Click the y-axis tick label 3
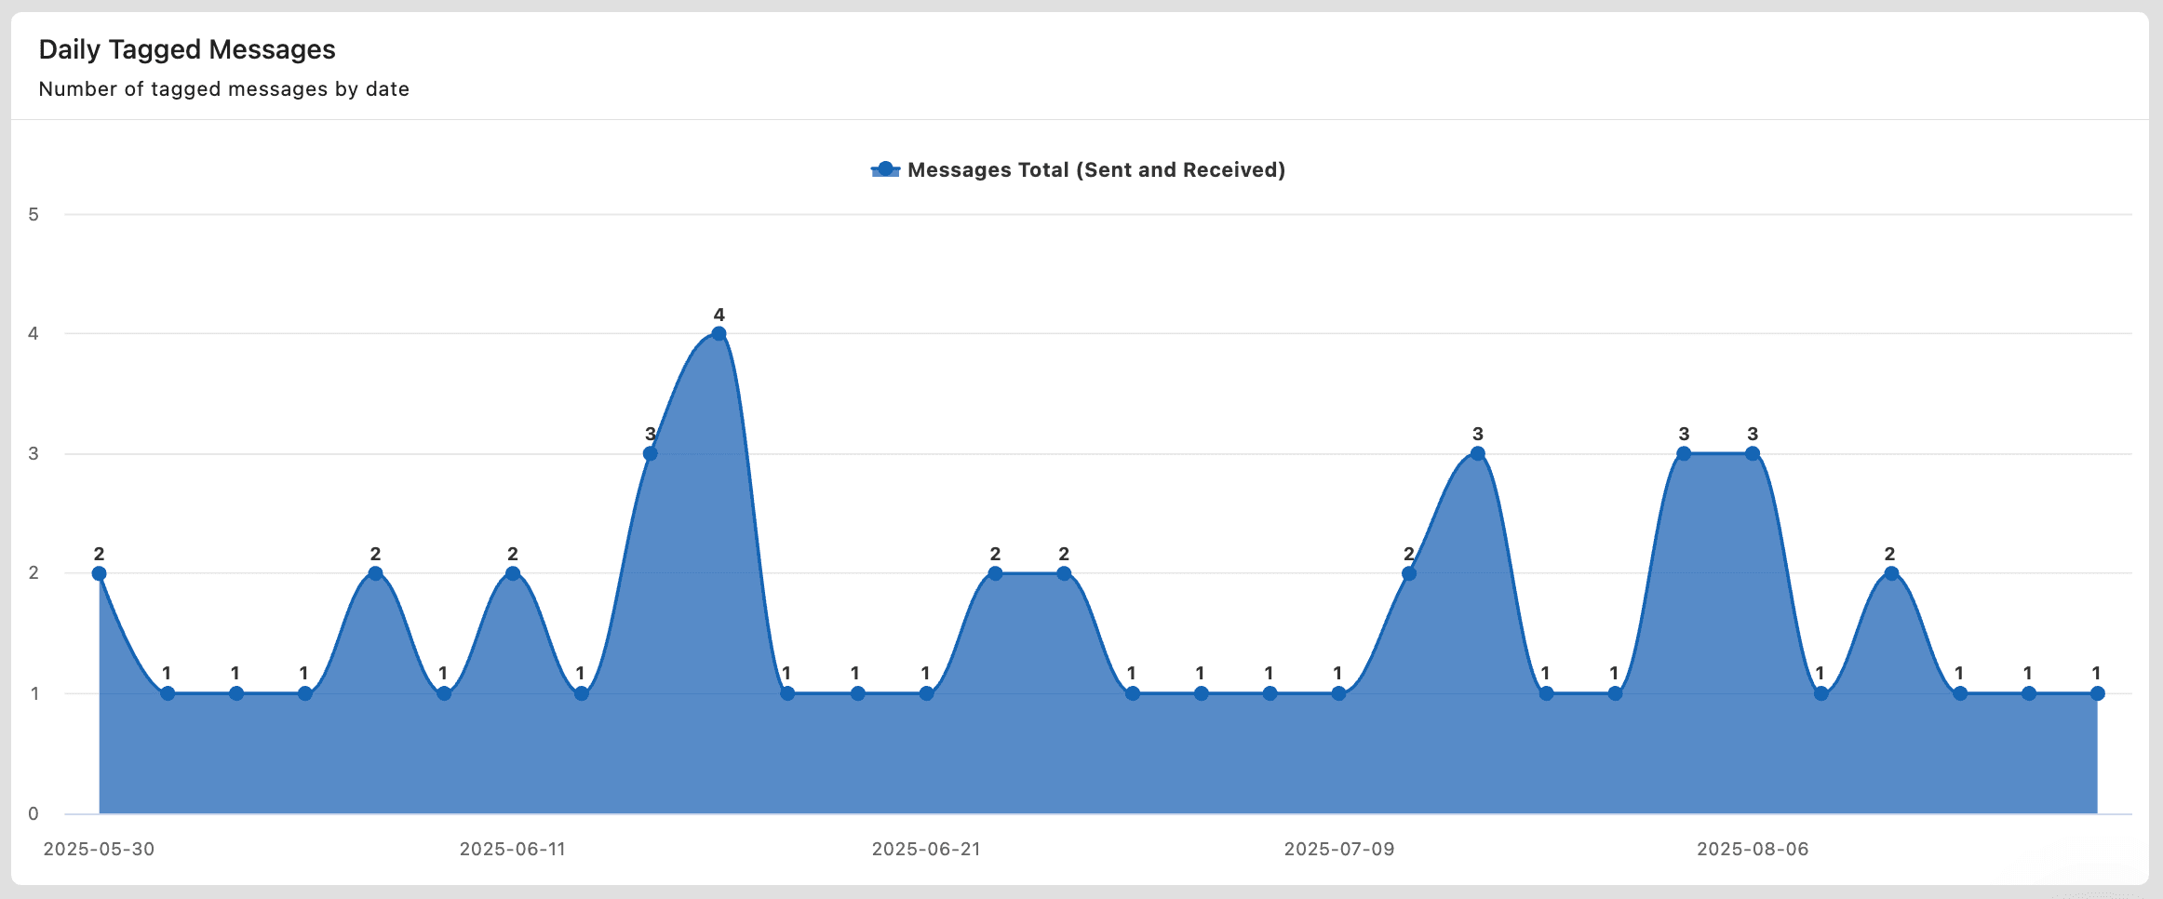This screenshot has height=899, width=2163. 34,454
